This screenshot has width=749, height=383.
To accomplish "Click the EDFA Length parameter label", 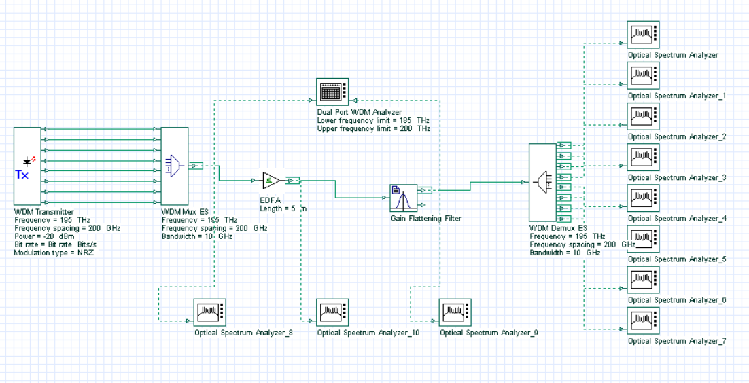I will coord(283,208).
